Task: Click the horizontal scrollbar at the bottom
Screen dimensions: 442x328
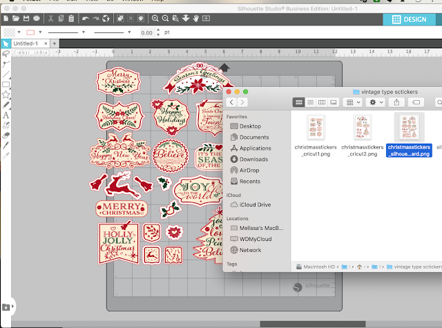Action: pyautogui.click(x=313, y=324)
